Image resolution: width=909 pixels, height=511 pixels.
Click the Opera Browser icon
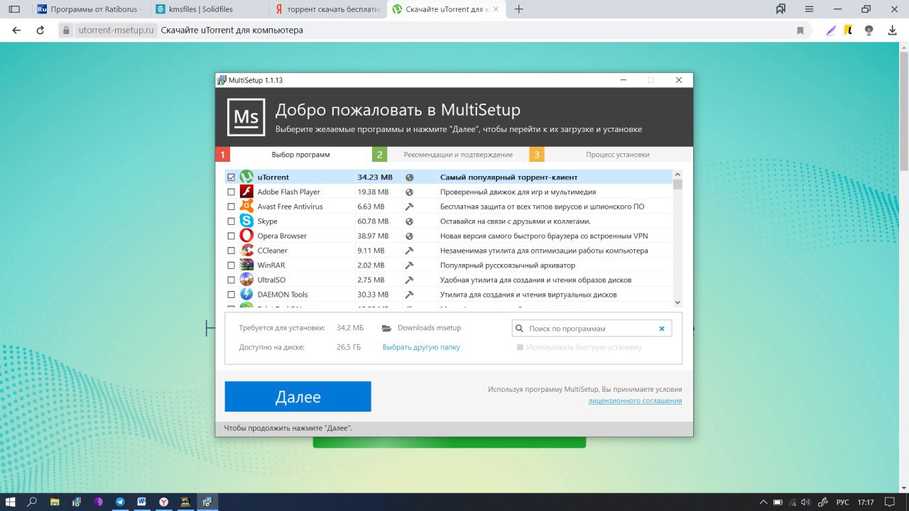(x=246, y=236)
